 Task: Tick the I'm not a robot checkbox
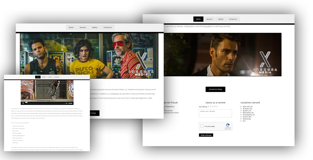(202, 126)
